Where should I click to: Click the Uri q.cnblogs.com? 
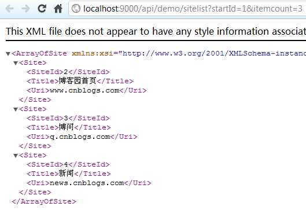click(x=82, y=137)
